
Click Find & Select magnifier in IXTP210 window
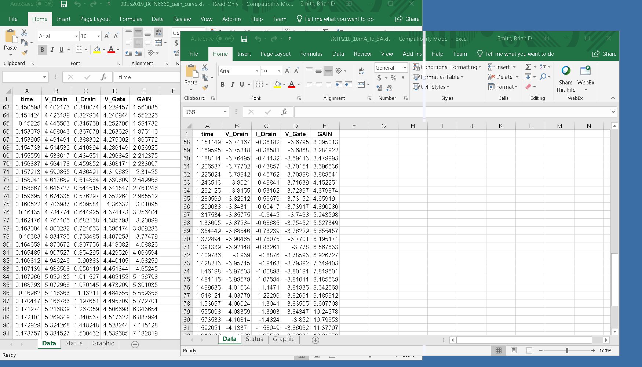tap(543, 77)
